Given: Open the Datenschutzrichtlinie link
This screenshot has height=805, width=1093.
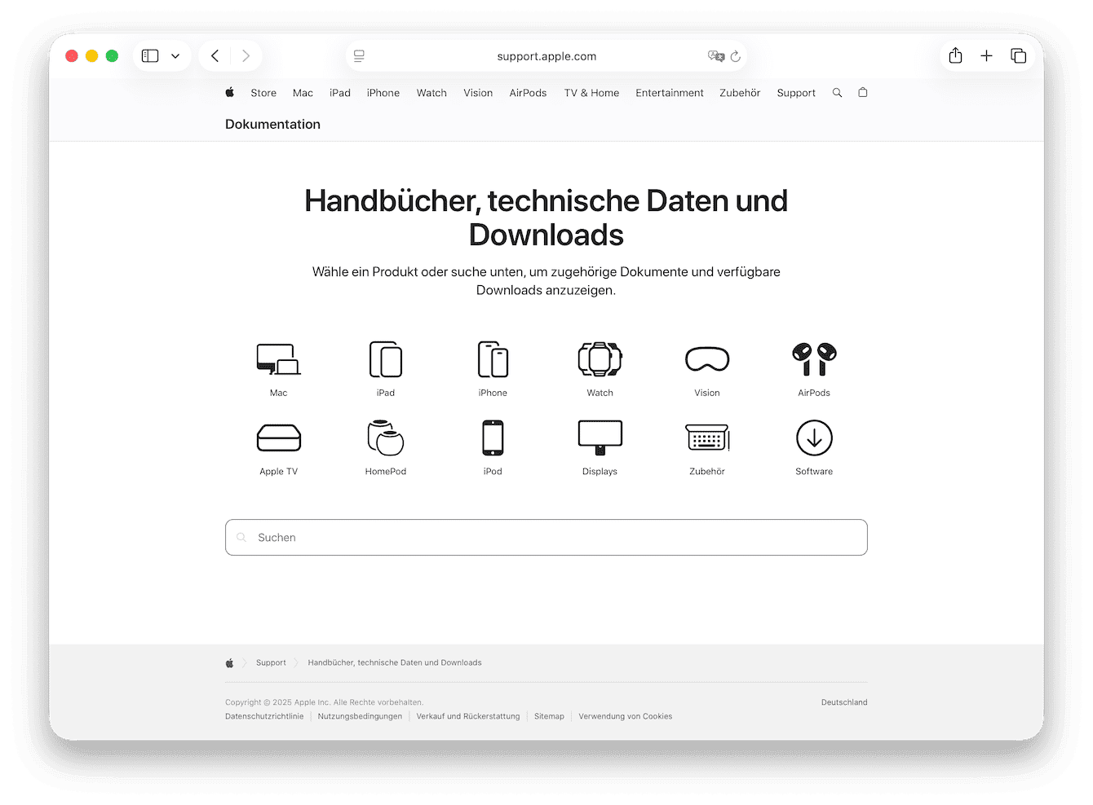Looking at the screenshot, I should click(263, 716).
